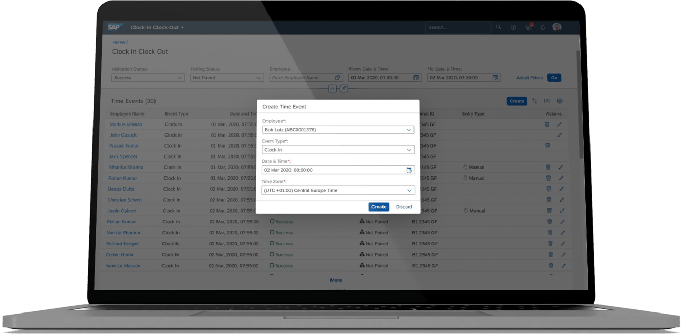This screenshot has height=334, width=683.
Task: Open the table settings gear icon
Action: coord(560,101)
